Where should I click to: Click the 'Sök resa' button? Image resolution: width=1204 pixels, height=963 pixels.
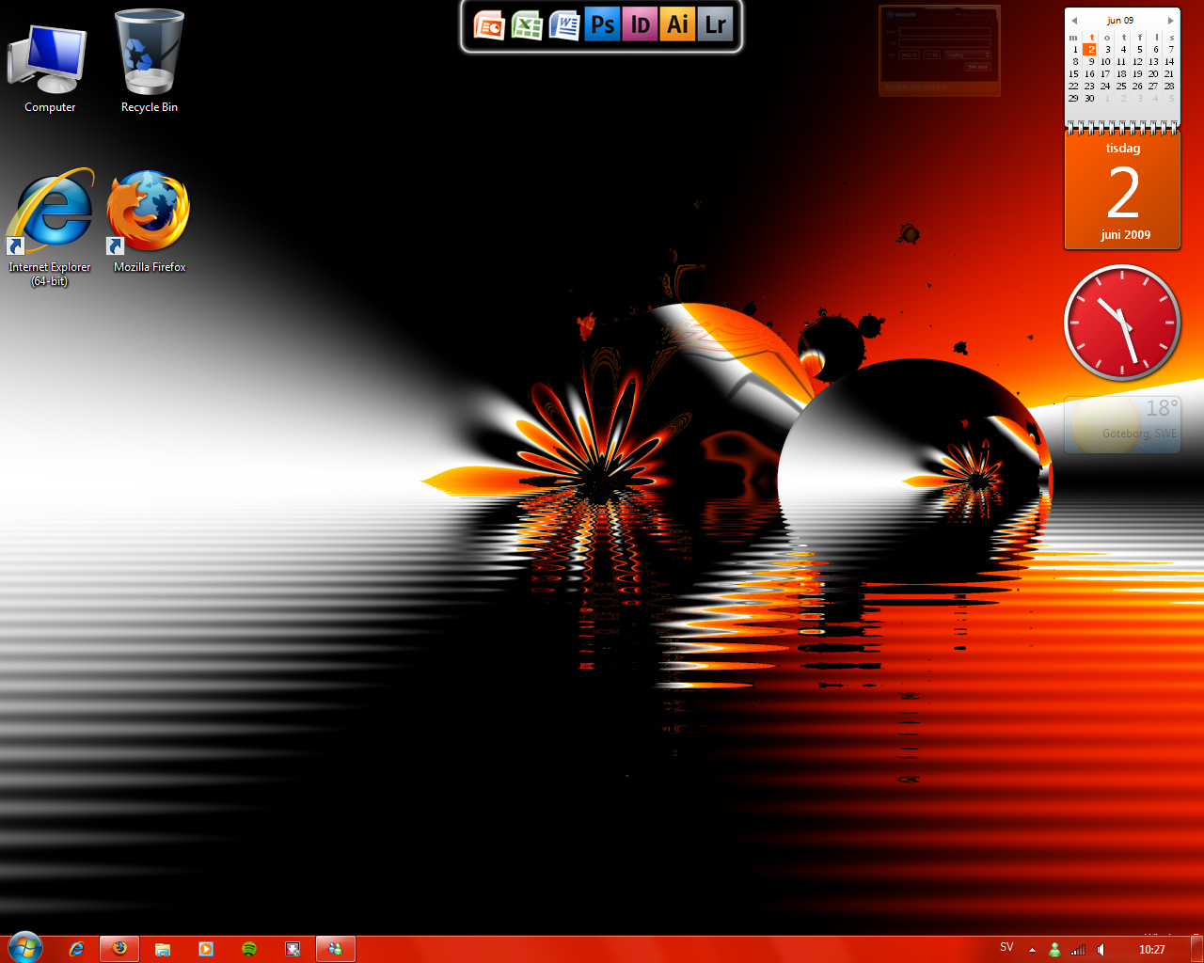pyautogui.click(x=978, y=67)
